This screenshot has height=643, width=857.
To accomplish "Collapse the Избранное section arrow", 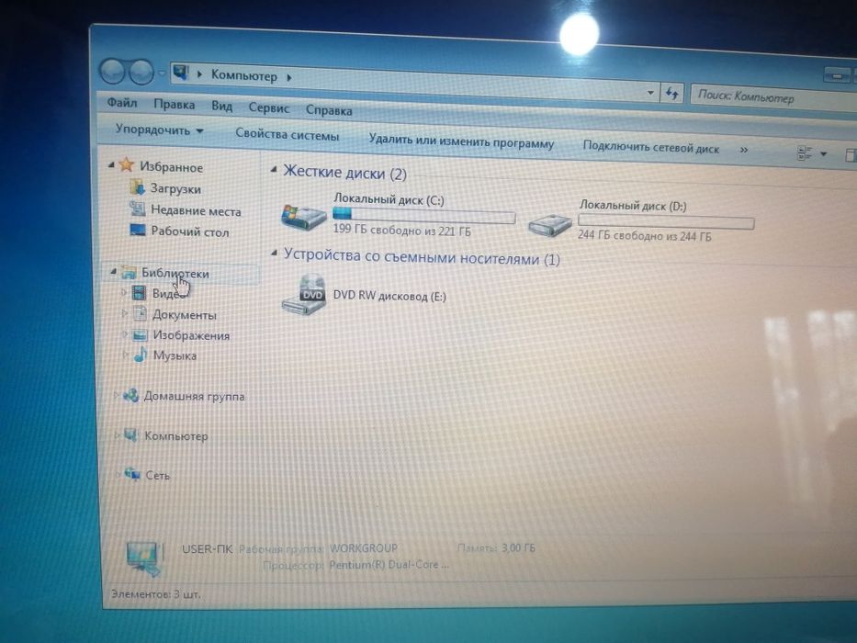I will click(x=111, y=164).
